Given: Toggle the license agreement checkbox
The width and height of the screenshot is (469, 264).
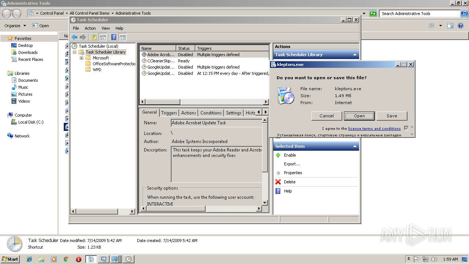Looking at the screenshot, I should click(x=406, y=128).
